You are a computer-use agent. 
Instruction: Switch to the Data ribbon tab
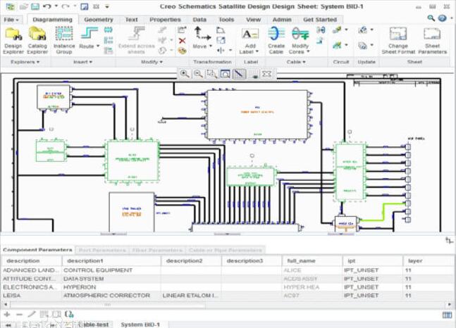tap(199, 20)
